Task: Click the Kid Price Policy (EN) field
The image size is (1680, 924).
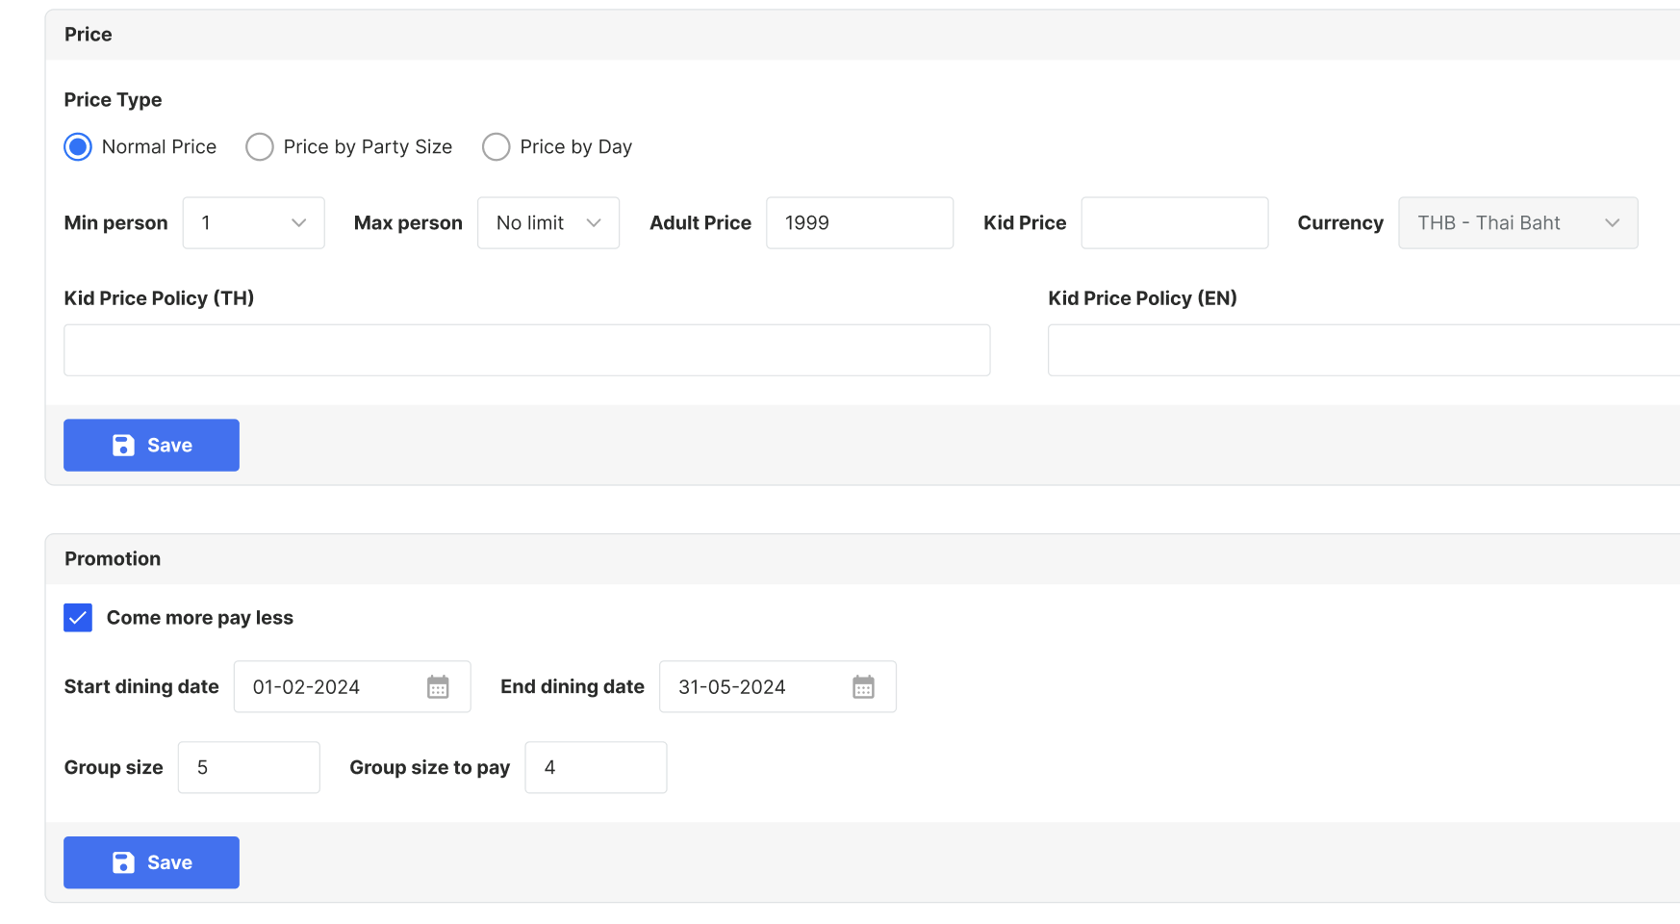Action: click(1362, 350)
